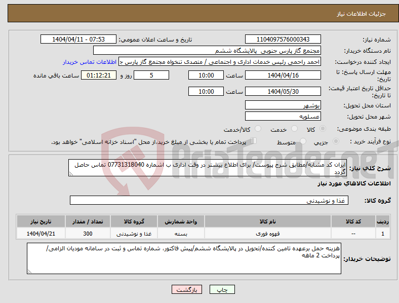Click the نام کالا column header
Image resolution: width=399 pixels, height=303 pixels.
coord(268,221)
